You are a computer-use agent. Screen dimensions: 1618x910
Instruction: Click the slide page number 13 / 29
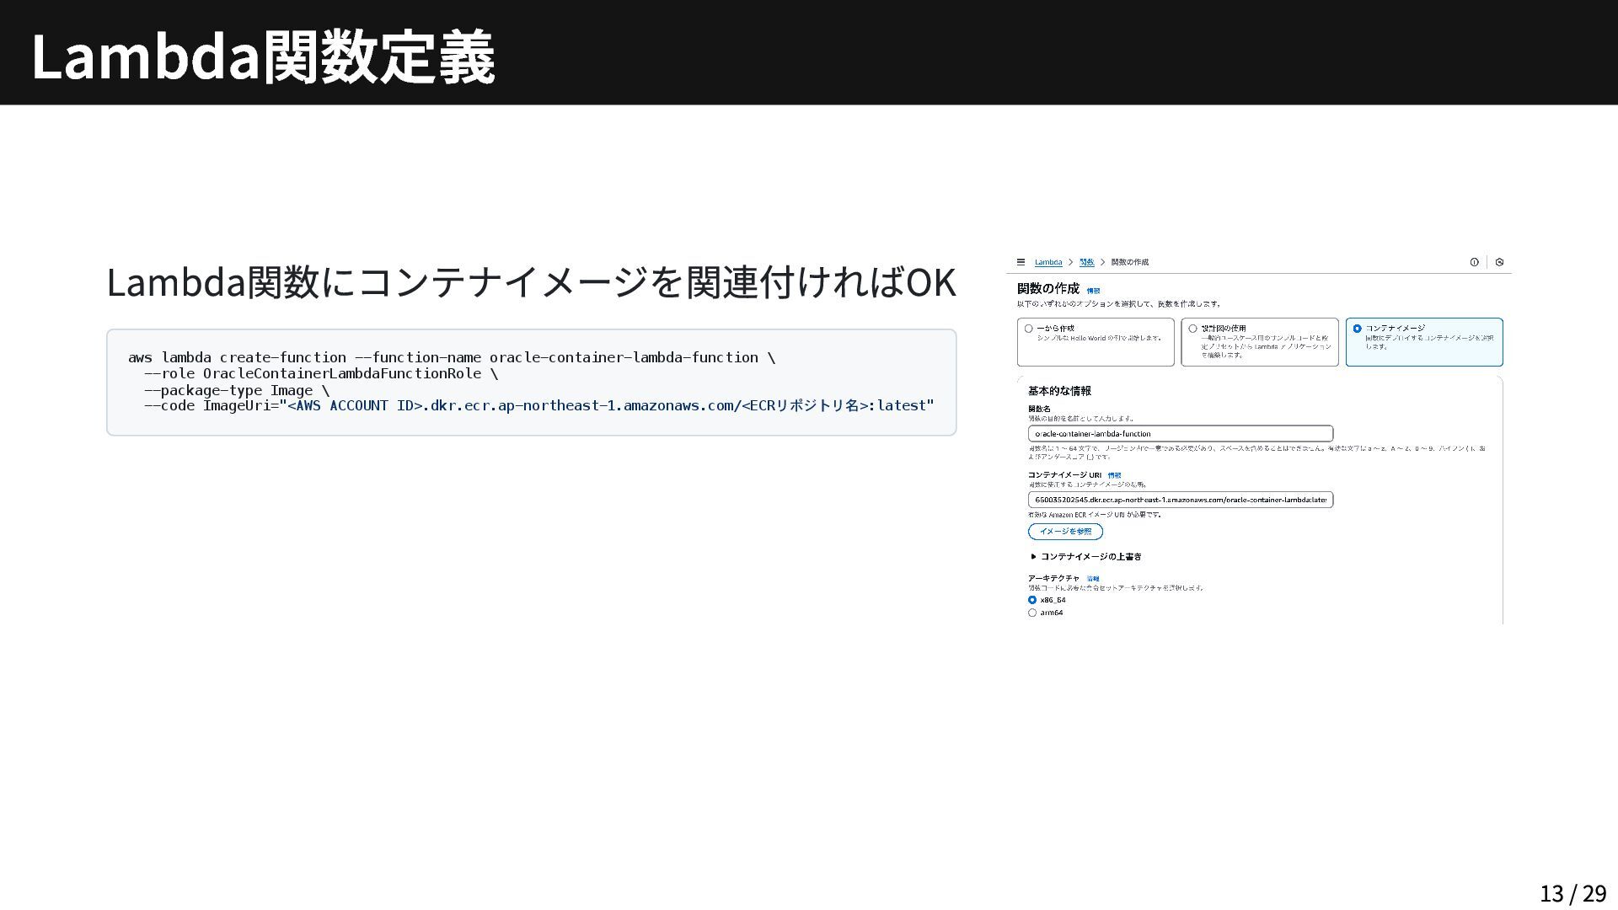[1572, 893]
